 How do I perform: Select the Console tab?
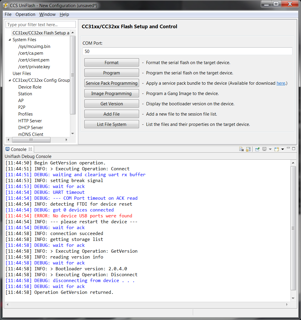pyautogui.click(x=19, y=149)
